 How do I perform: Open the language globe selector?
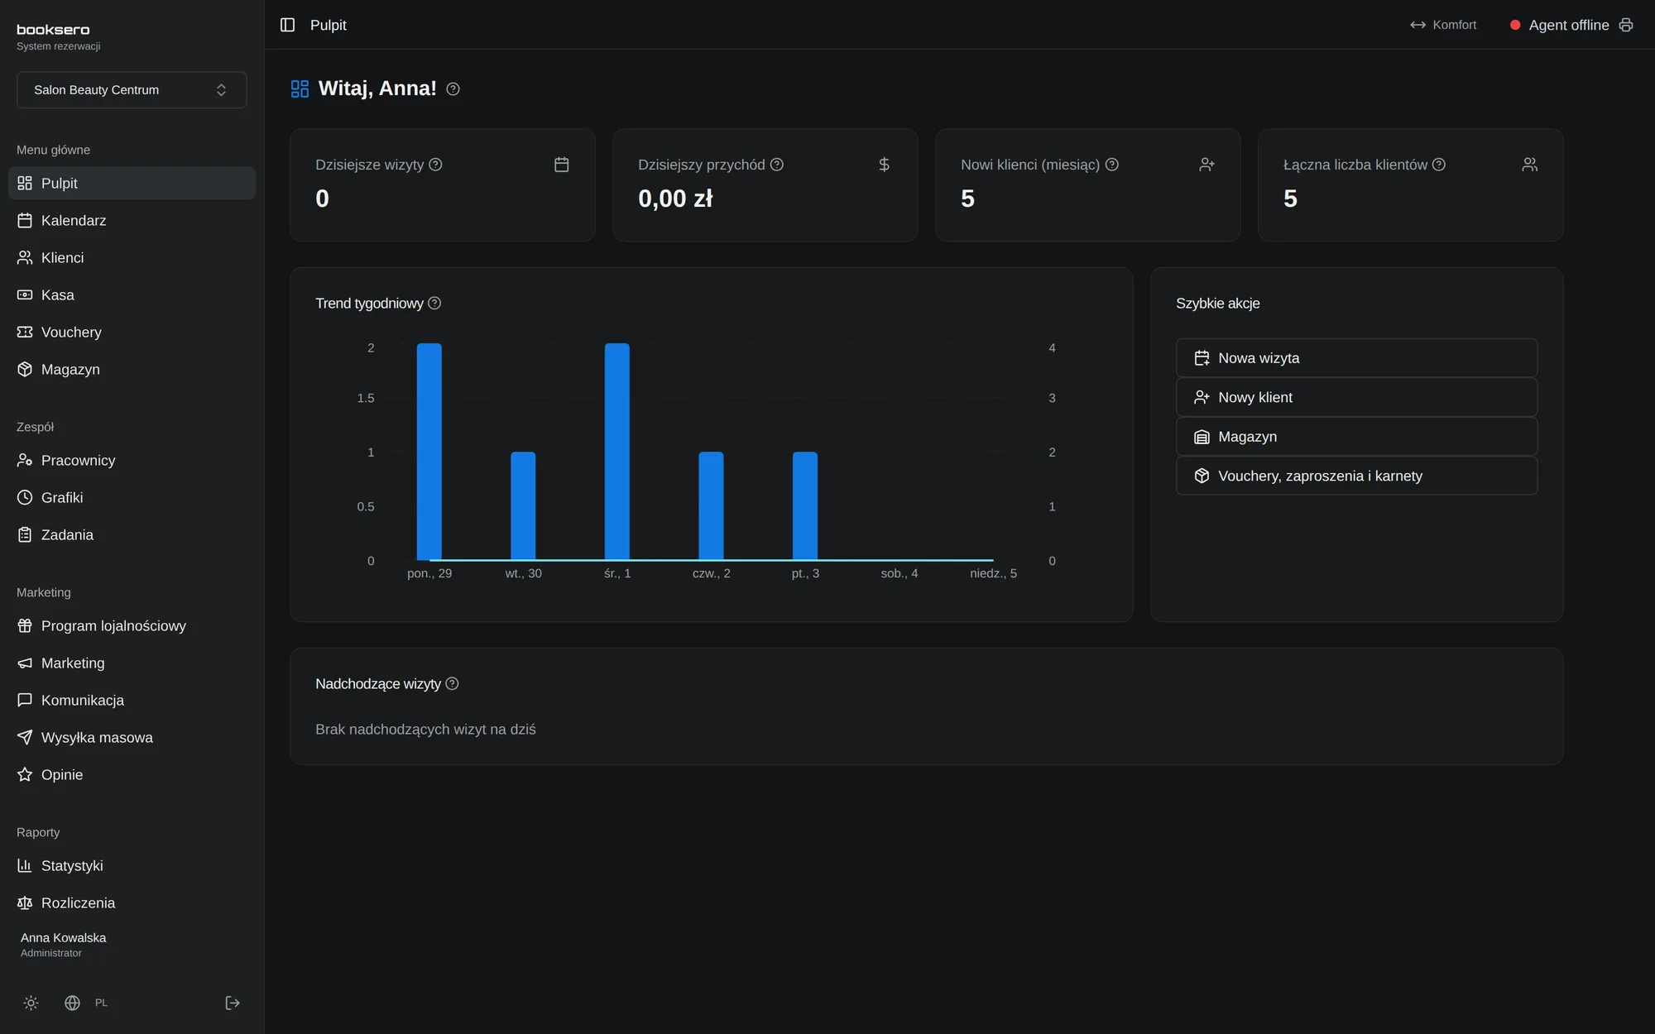click(x=73, y=1003)
